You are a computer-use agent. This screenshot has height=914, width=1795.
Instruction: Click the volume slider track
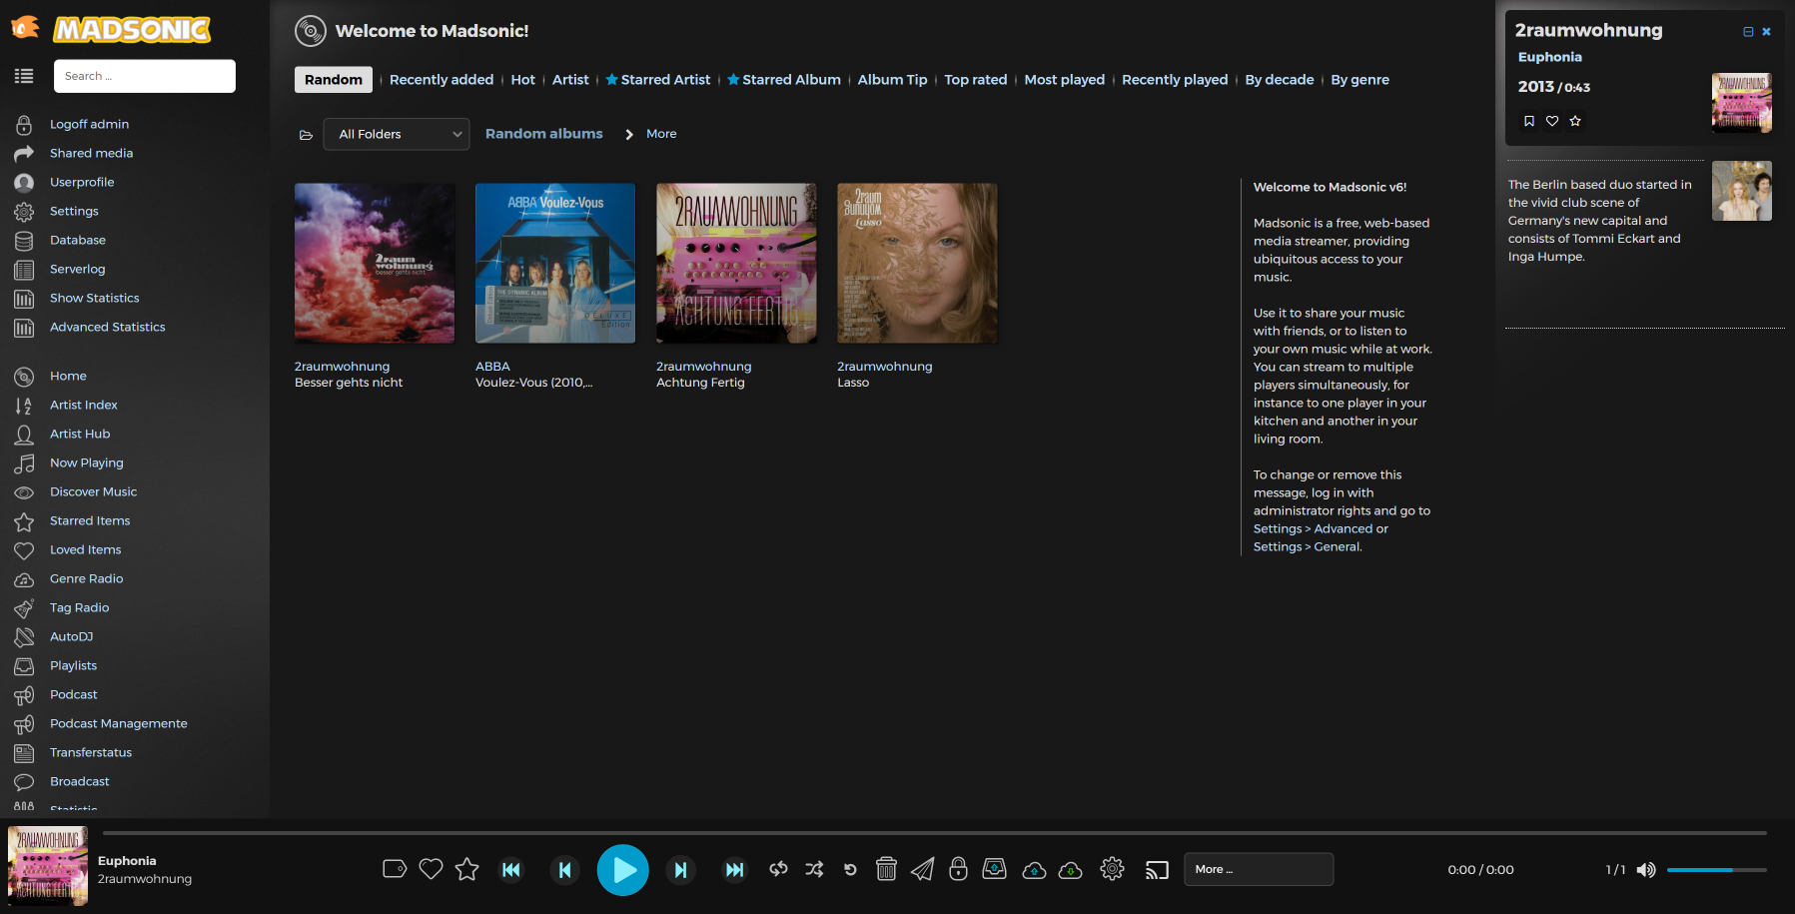1715,870
